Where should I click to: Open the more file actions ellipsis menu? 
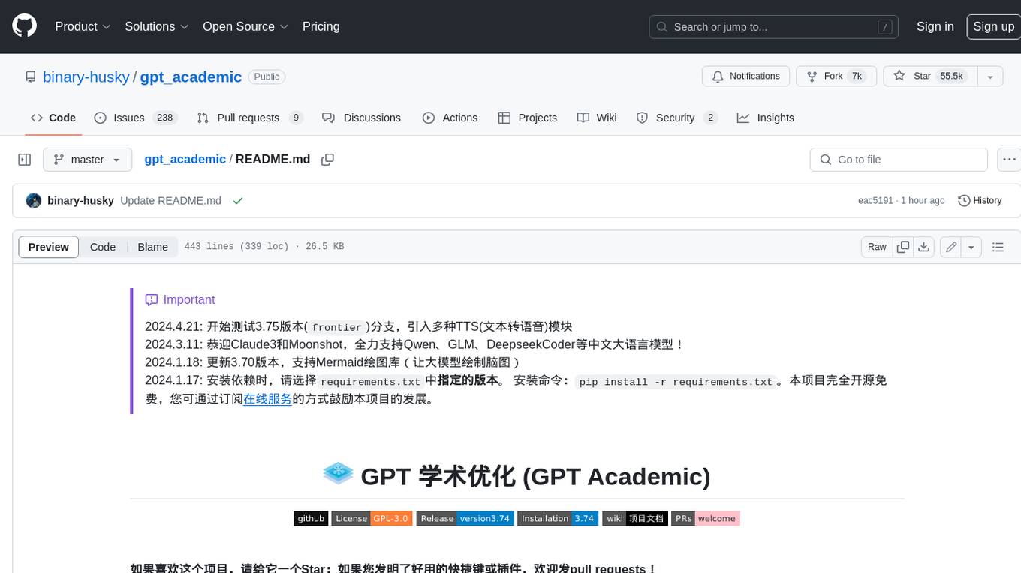point(1009,160)
